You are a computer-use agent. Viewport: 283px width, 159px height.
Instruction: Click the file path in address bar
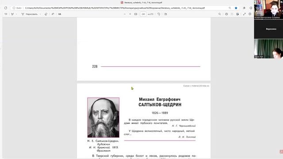point(115,8)
